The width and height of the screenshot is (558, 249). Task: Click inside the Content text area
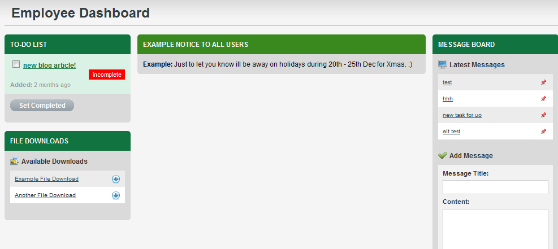pyautogui.click(x=495, y=229)
